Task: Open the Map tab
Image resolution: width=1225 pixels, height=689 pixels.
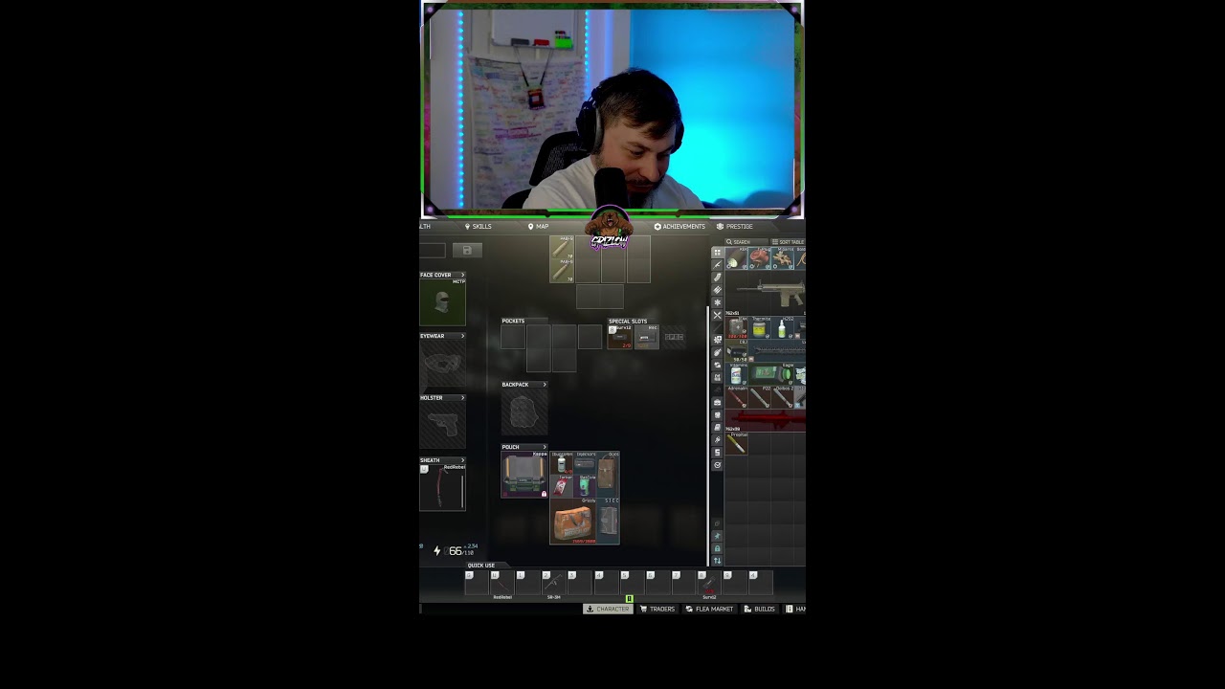Action: point(538,227)
